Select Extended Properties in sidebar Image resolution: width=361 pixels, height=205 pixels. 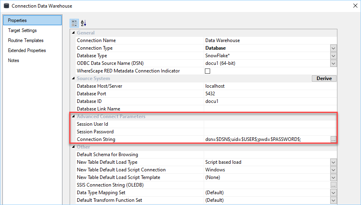pos(27,50)
